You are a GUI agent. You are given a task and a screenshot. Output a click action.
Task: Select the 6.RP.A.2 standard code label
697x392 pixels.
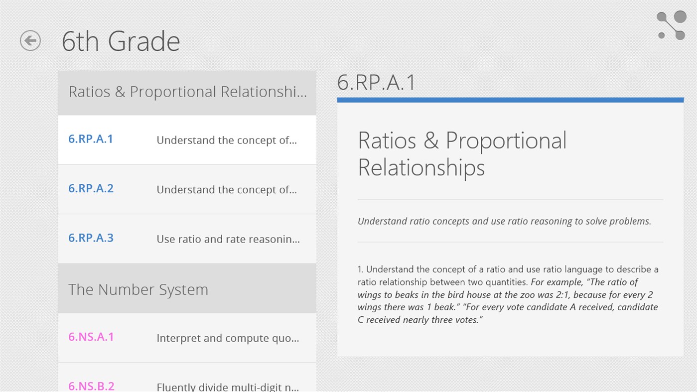tap(90, 188)
